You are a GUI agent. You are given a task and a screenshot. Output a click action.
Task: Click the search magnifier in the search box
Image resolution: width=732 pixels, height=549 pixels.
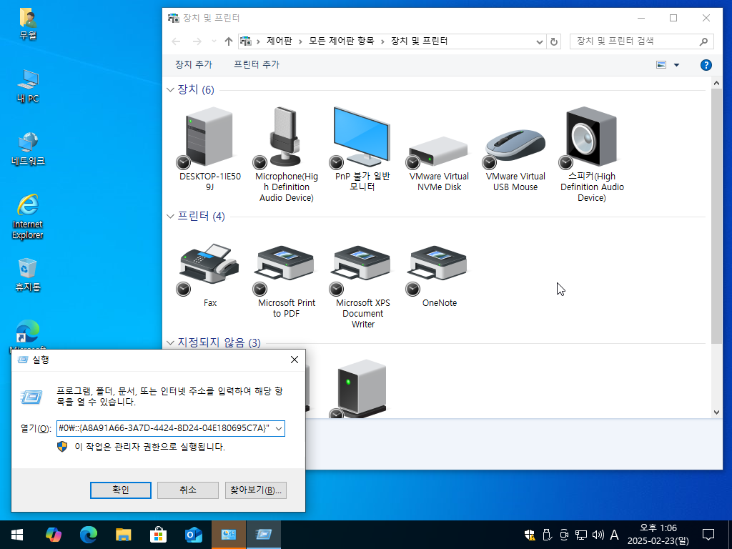pos(703,41)
